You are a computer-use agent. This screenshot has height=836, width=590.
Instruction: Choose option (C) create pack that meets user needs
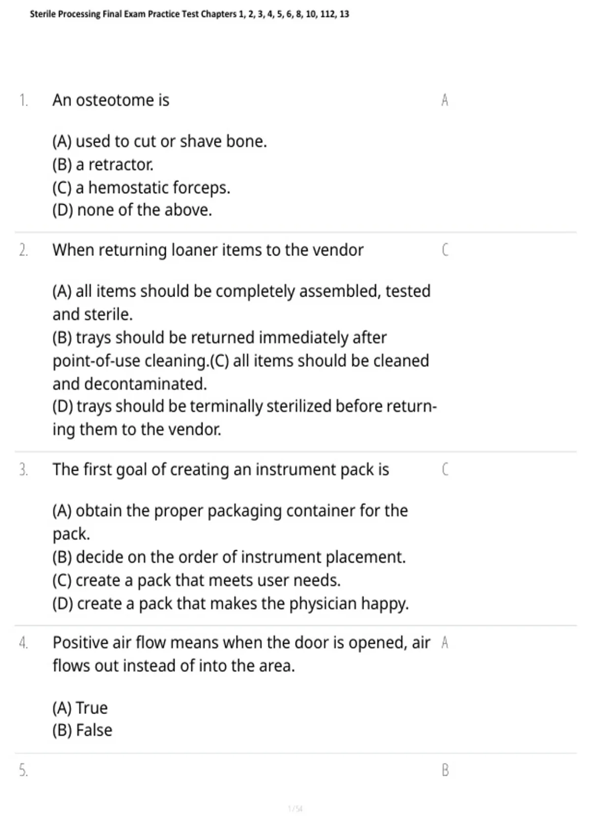(x=196, y=580)
